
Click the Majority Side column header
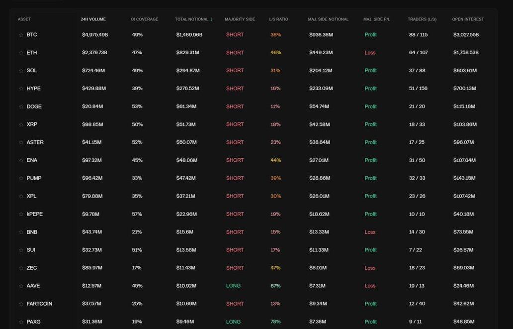tap(240, 19)
